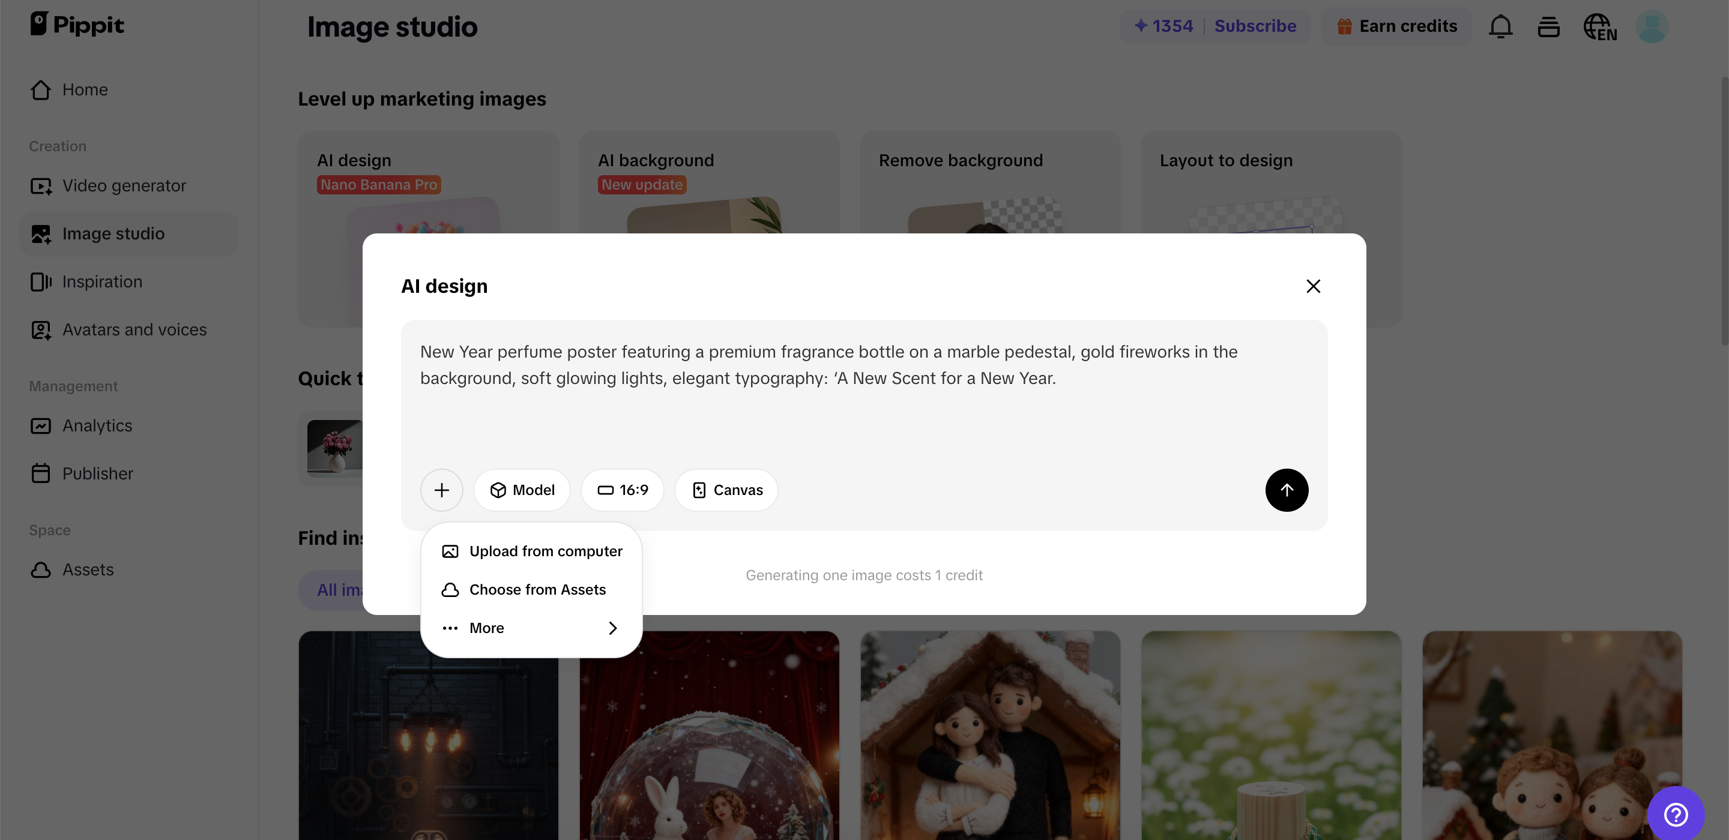This screenshot has height=840, width=1729.
Task: Close the AI design dialog
Action: 1313,286
